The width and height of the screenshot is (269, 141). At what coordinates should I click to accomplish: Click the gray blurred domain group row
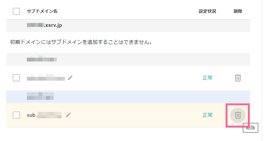click(128, 59)
